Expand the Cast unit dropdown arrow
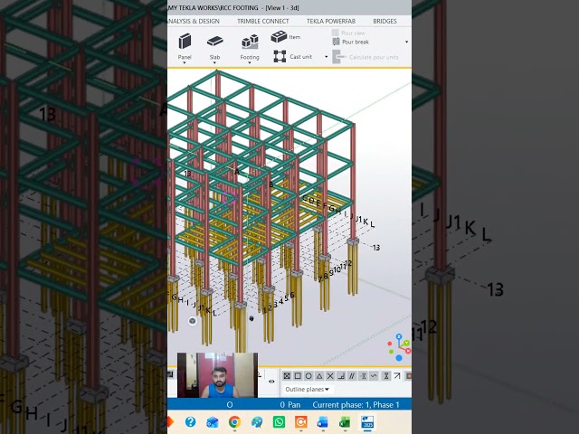Image resolution: width=579 pixels, height=434 pixels. pos(326,57)
